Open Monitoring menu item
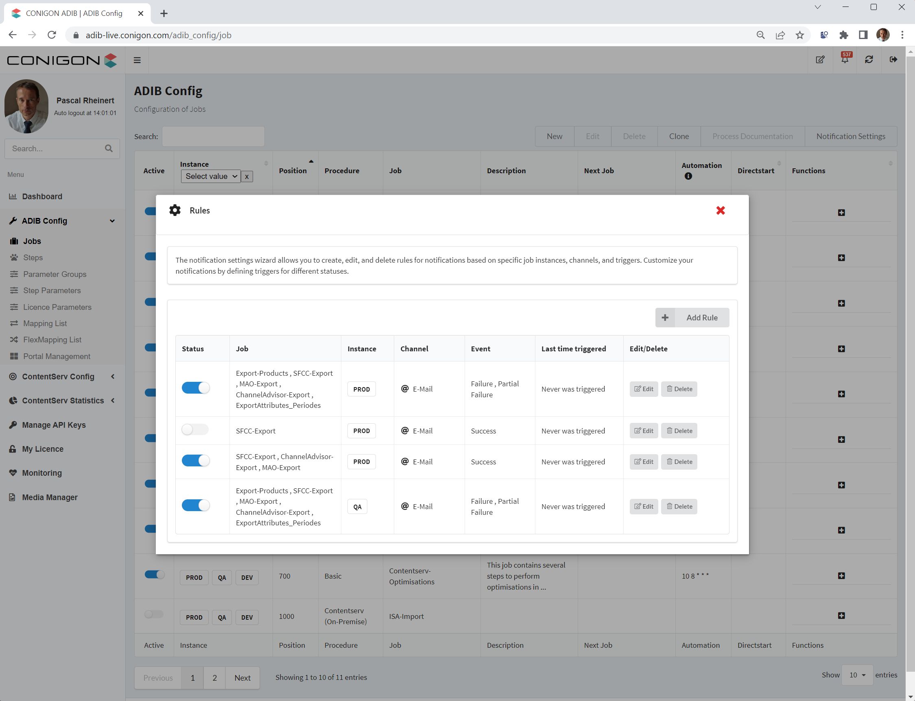Screen dimensions: 915x701 point(42,473)
